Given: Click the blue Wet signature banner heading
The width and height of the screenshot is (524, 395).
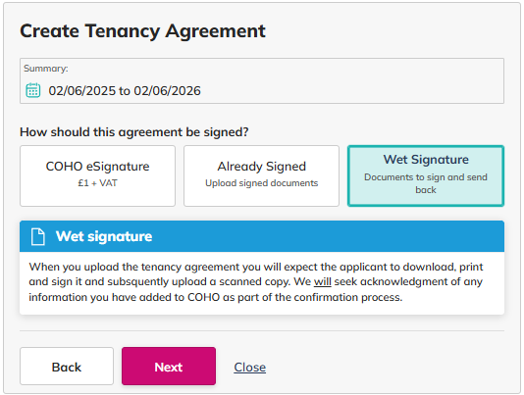Looking at the screenshot, I should point(104,236).
